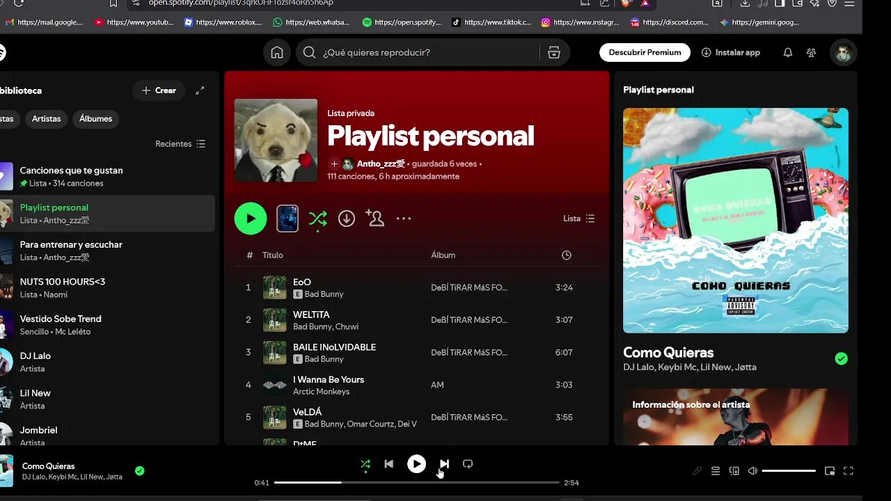Go to Spotify Home icon

coord(277,53)
